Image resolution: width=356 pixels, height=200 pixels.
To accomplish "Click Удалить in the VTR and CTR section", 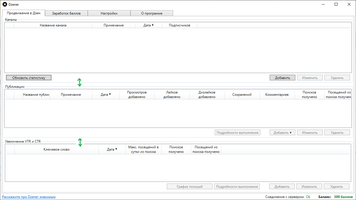I will (x=337, y=186).
